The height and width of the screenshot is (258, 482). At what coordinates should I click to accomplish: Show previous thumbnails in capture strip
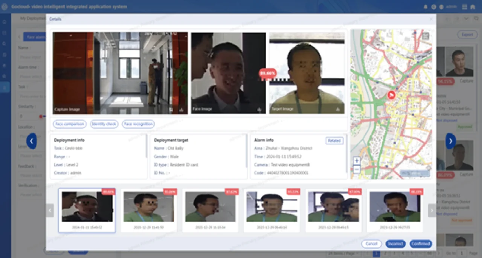point(50,211)
